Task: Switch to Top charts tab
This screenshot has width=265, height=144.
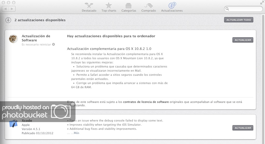Action: [x=109, y=7]
